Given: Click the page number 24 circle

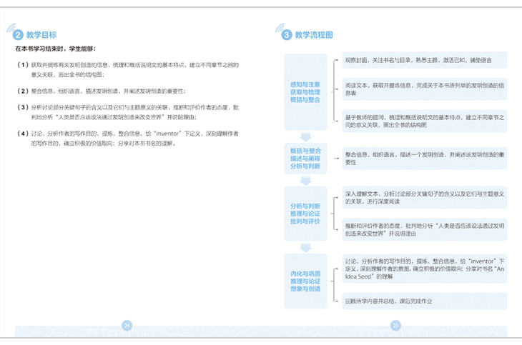Looking at the screenshot, I should click(127, 325).
